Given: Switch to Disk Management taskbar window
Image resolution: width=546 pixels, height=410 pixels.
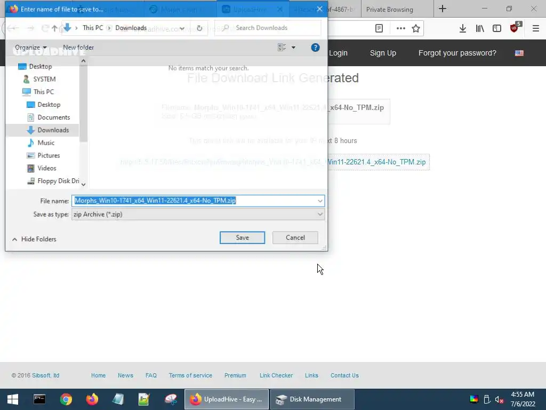Looking at the screenshot, I should point(312,399).
